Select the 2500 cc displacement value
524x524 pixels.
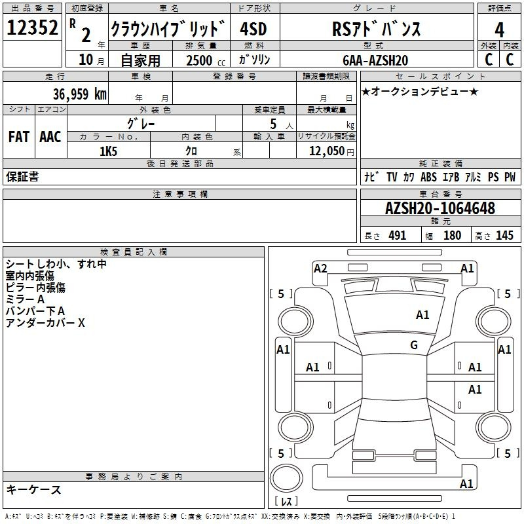(202, 60)
